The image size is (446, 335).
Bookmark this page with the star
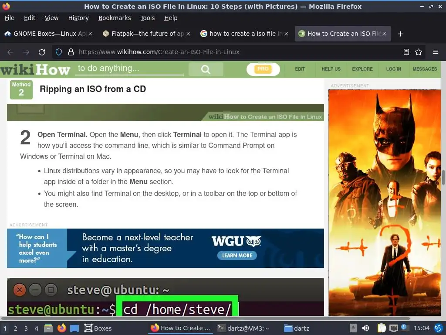[419, 52]
